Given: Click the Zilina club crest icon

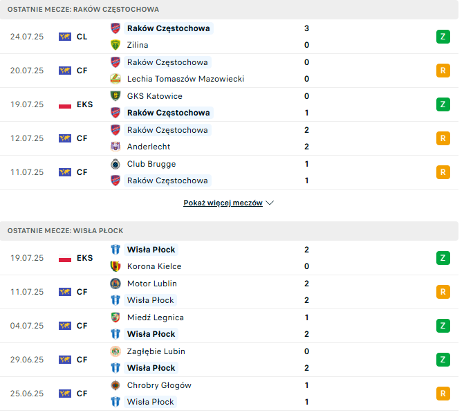Looking at the screenshot, I should [115, 45].
